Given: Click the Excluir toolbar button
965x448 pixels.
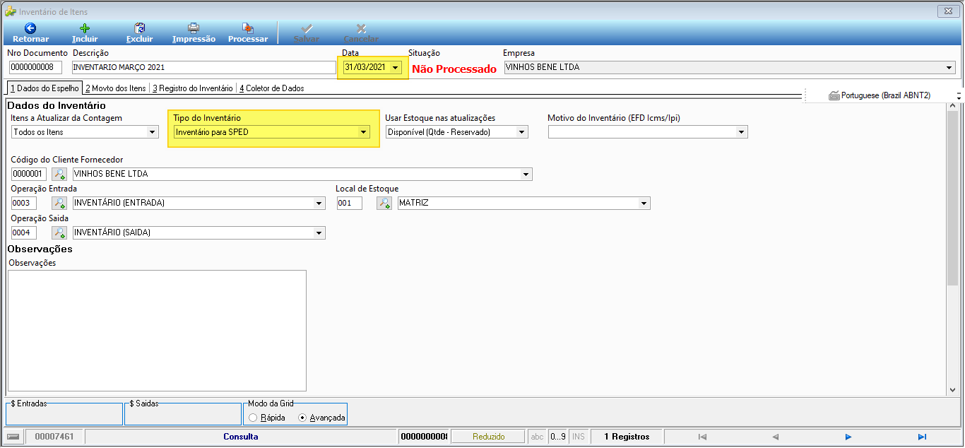Looking at the screenshot, I should pos(139,33).
